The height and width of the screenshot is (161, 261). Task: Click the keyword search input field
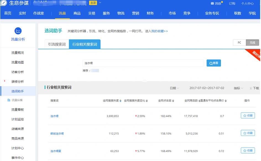coord(143,63)
